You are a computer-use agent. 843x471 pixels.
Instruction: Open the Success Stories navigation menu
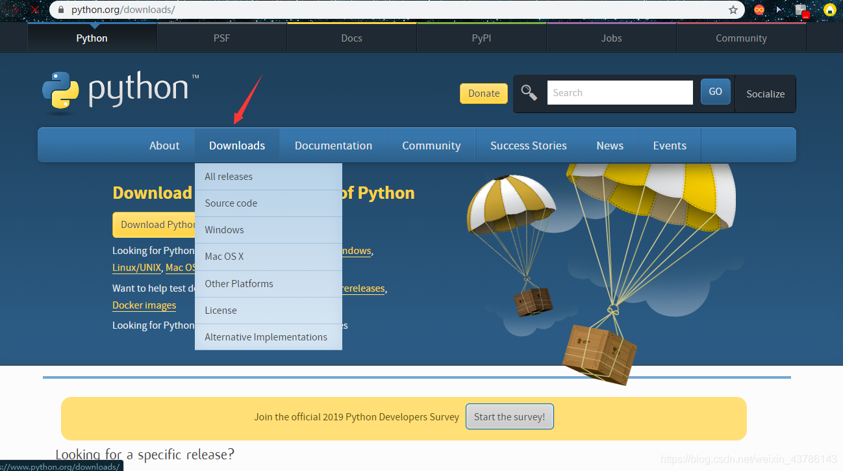coord(529,146)
